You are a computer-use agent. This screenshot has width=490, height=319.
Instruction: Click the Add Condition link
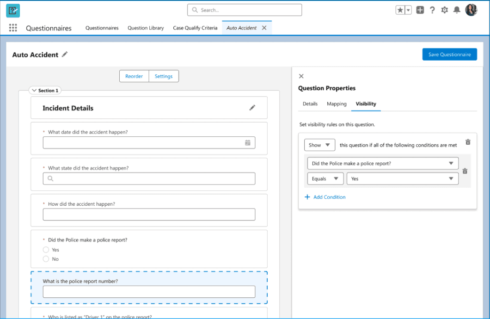(x=330, y=197)
